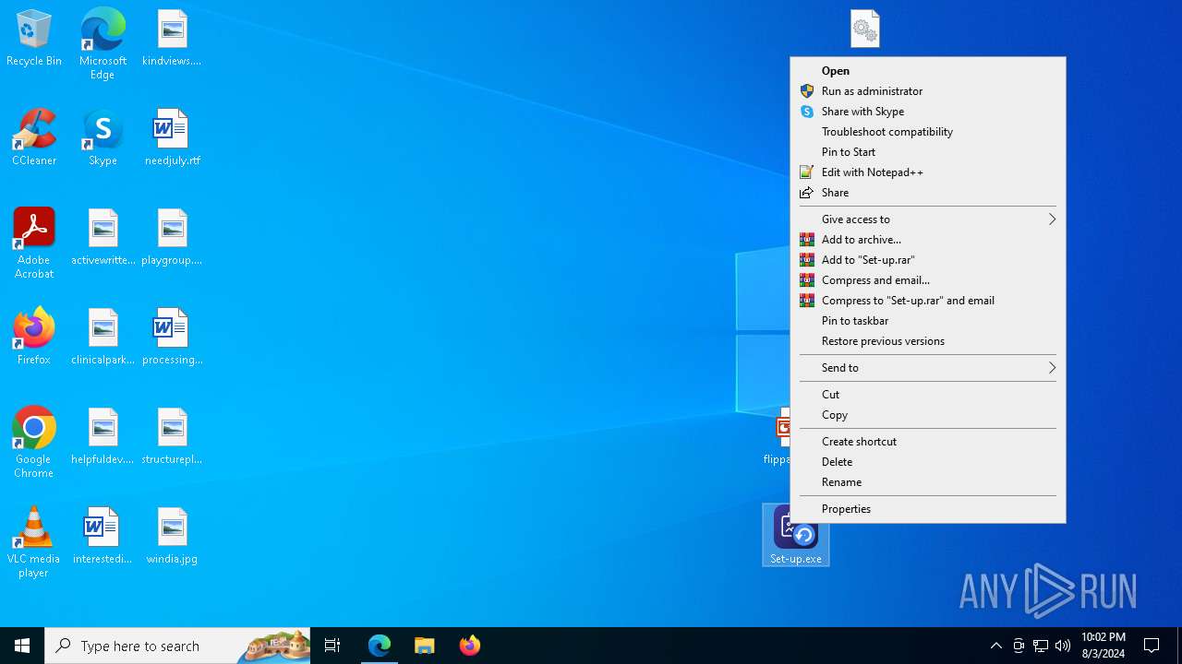Click the taskbar search box
The width and height of the screenshot is (1182, 664).
(x=177, y=646)
